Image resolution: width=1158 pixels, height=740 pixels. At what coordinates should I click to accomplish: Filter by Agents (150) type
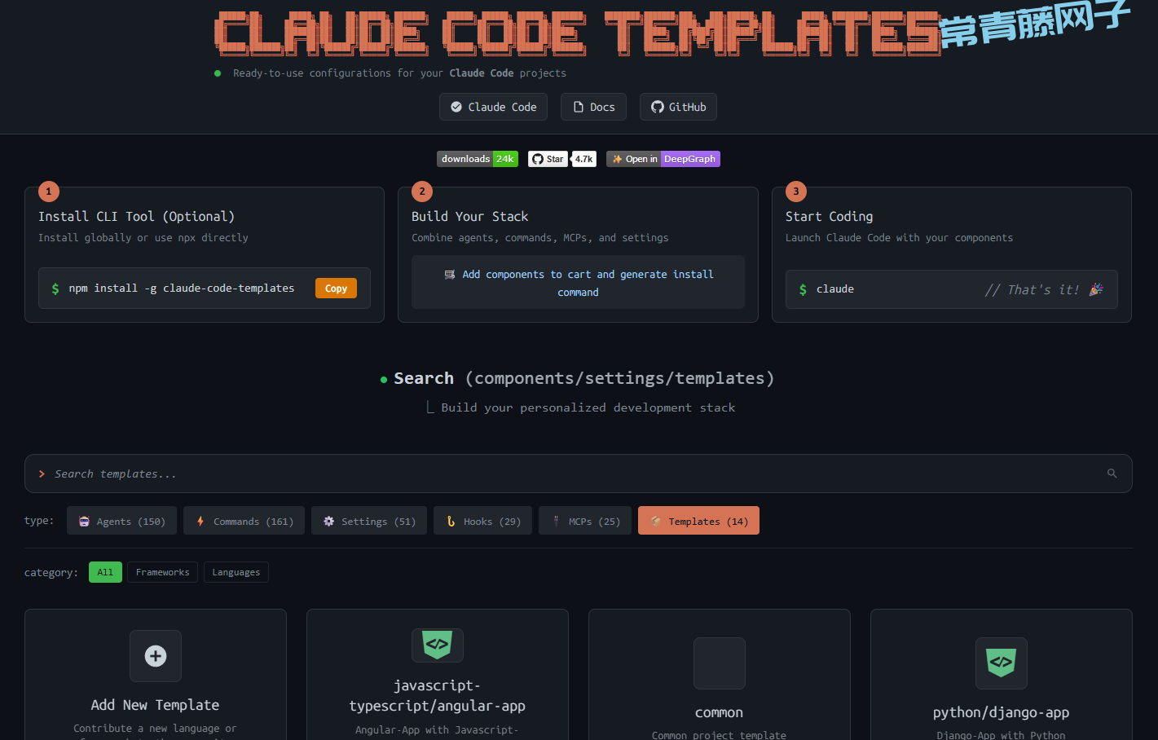(x=121, y=521)
